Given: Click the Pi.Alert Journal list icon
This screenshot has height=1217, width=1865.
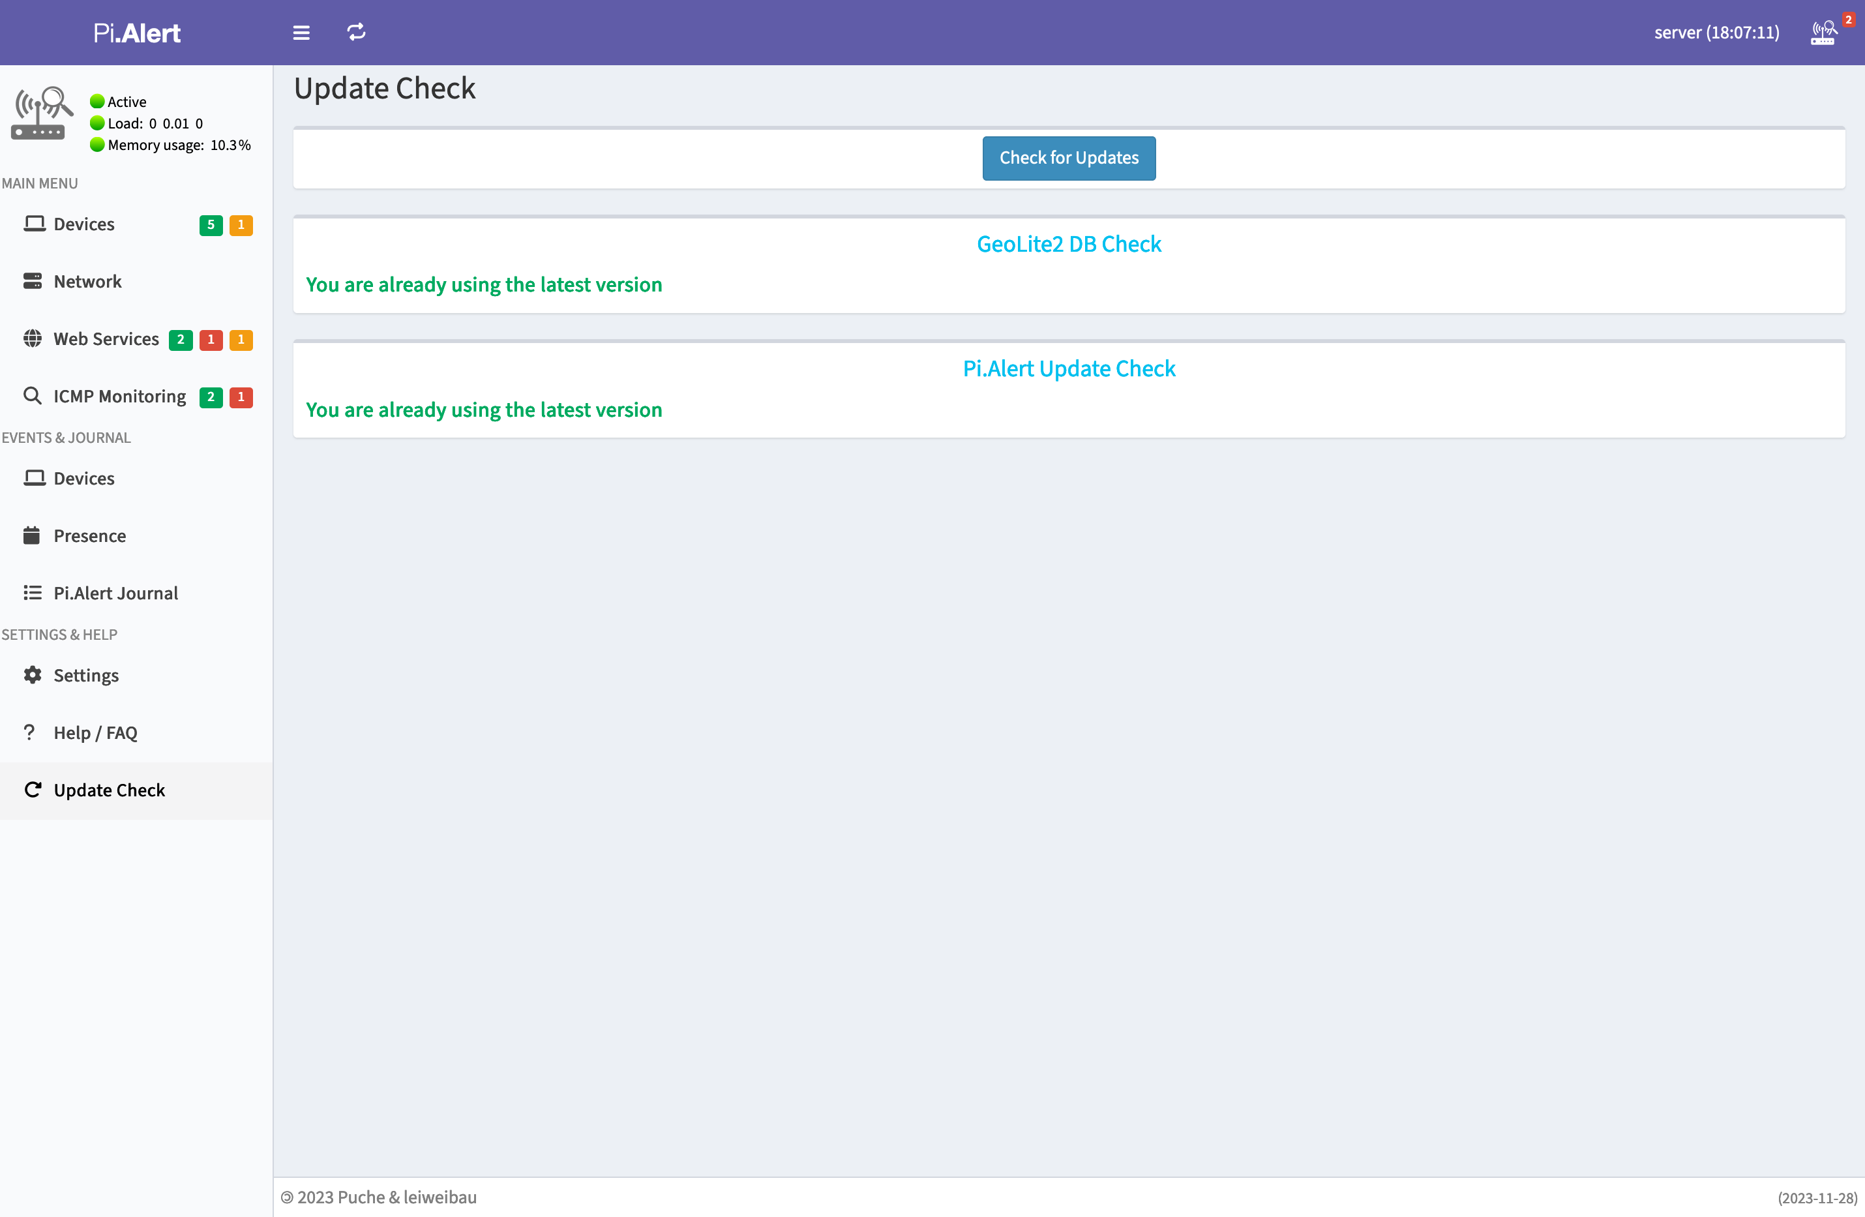Looking at the screenshot, I should [x=32, y=593].
